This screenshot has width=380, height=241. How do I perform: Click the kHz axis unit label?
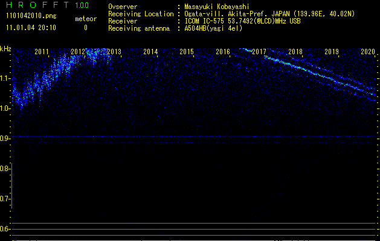(5, 49)
